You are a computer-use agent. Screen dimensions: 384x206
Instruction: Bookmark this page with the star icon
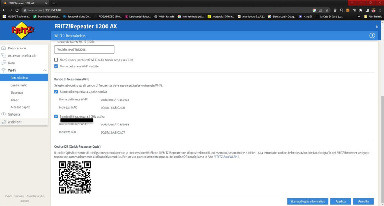(327, 10)
